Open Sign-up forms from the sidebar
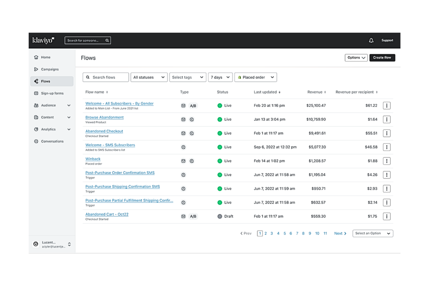Image resolution: width=429 pixels, height=286 pixels. [x=52, y=93]
